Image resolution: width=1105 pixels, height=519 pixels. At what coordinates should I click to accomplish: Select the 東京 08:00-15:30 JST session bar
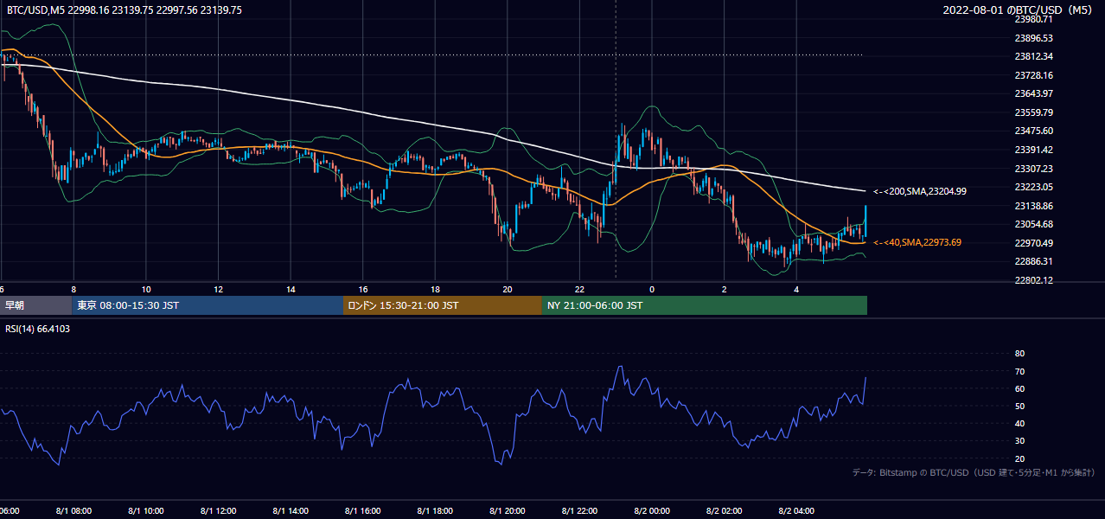208,305
